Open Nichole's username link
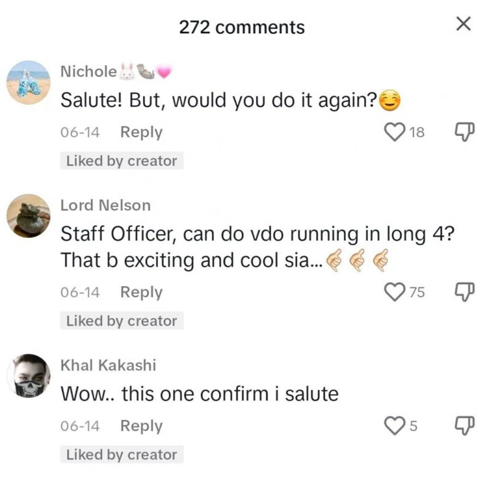 tap(89, 72)
